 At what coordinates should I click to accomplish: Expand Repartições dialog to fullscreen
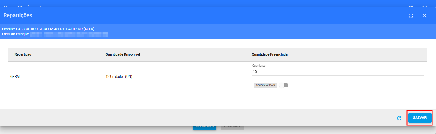[411, 16]
